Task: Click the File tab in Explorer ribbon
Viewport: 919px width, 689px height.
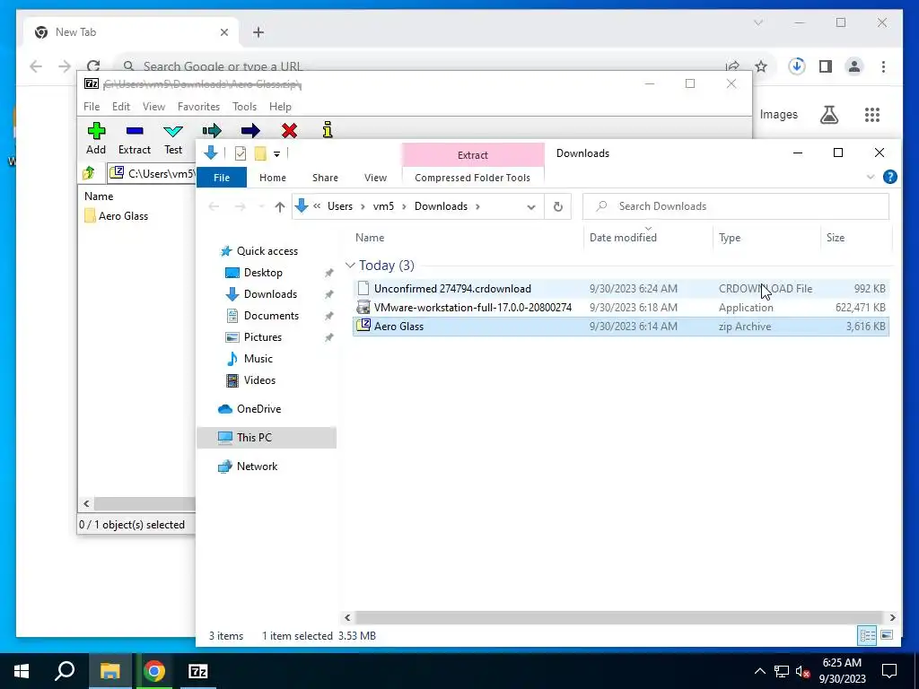Action: [222, 178]
